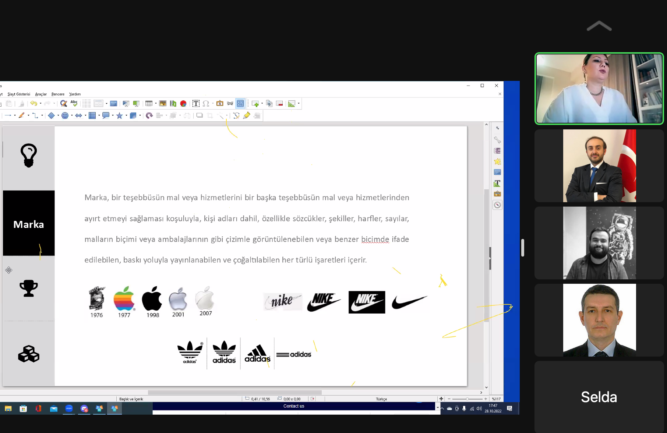This screenshot has height=433, width=667.
Task: Open sidebar settings menu icon
Action: pyautogui.click(x=497, y=128)
